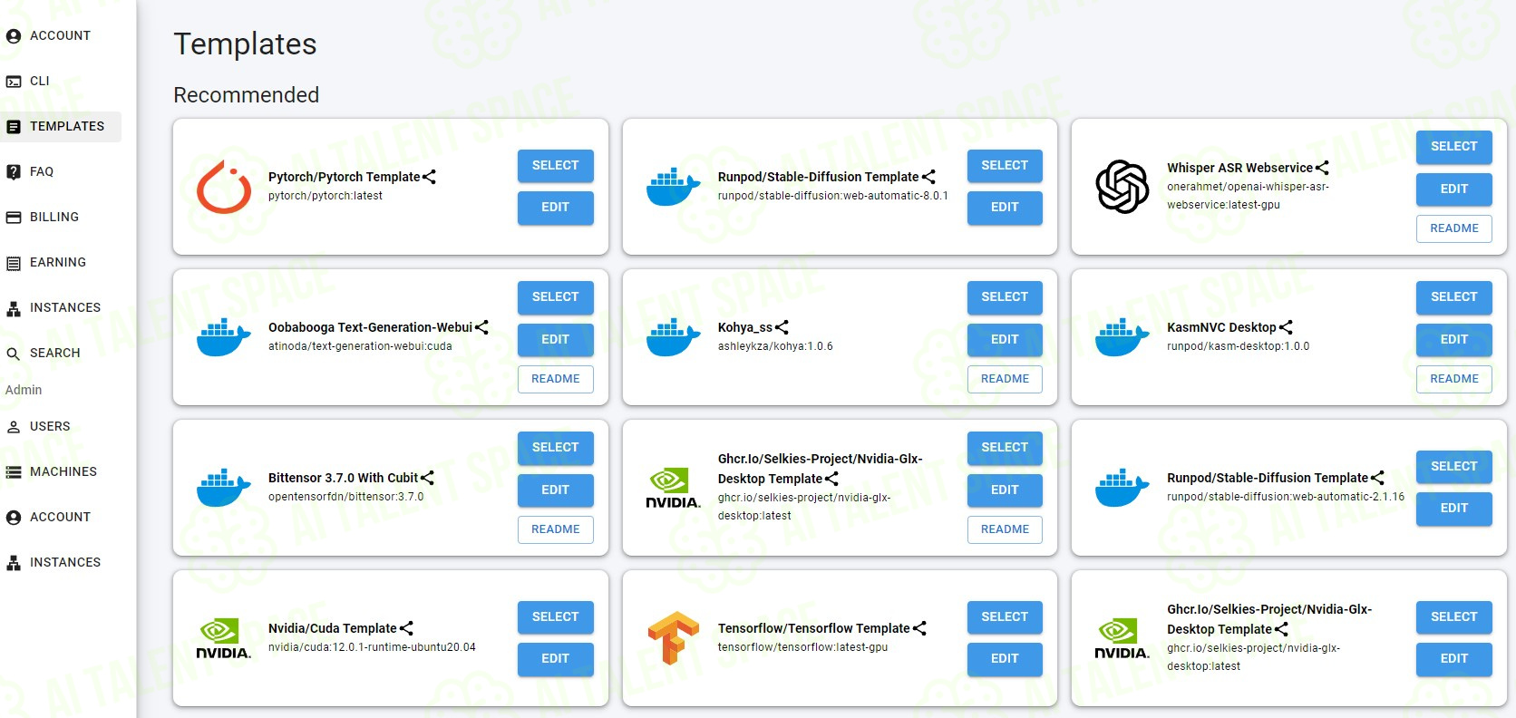Share the Pytorch/Pytorch Template
Image resolution: width=1516 pixels, height=718 pixels.
[x=429, y=177]
